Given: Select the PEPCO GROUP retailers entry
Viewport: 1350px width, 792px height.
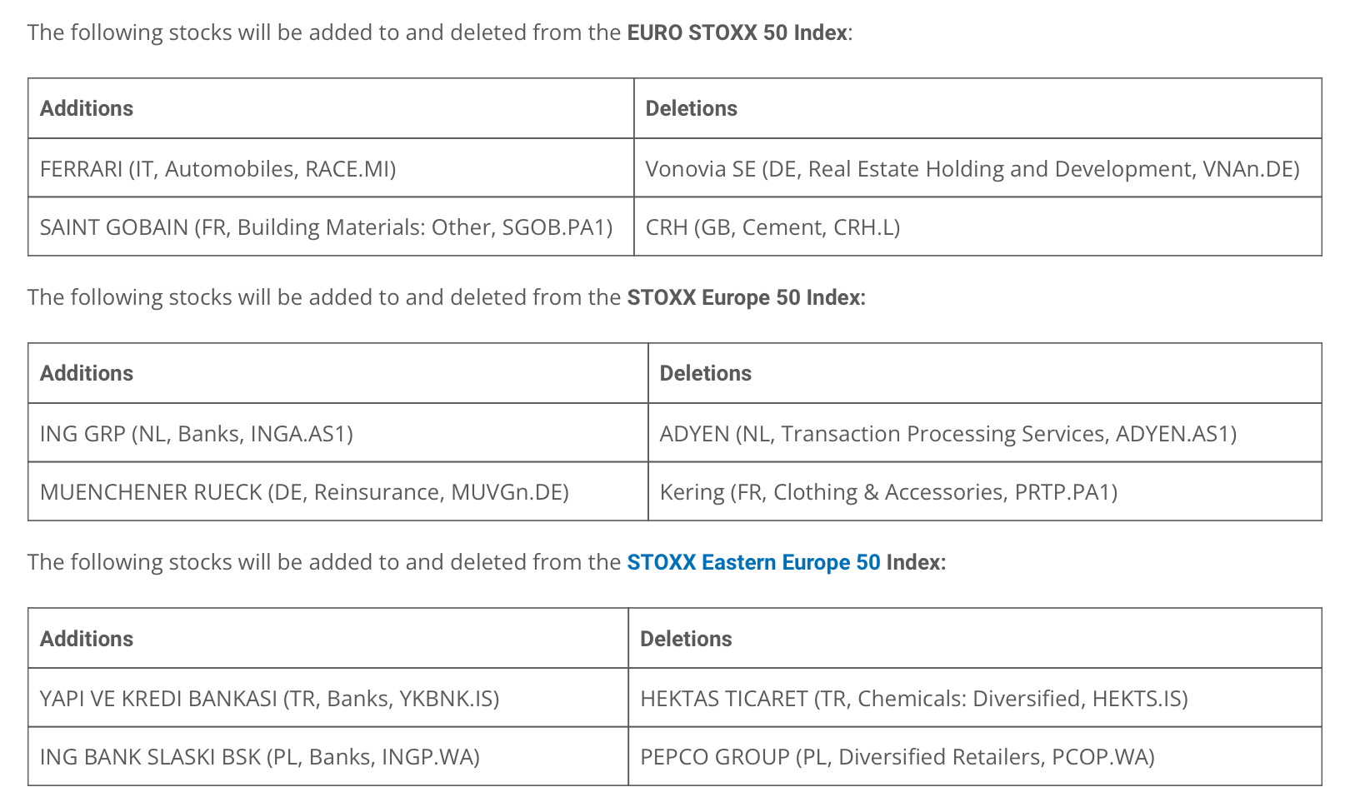Looking at the screenshot, I should point(975,756).
